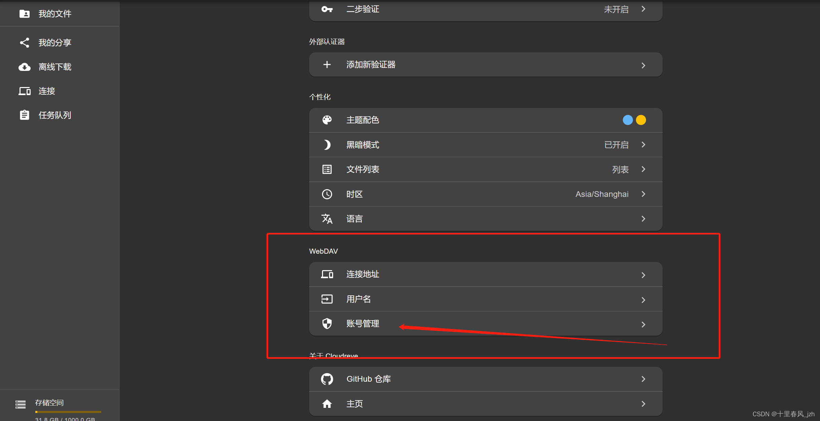Click the devices icon beside 连接 in sidebar
This screenshot has width=820, height=421.
pyautogui.click(x=24, y=91)
